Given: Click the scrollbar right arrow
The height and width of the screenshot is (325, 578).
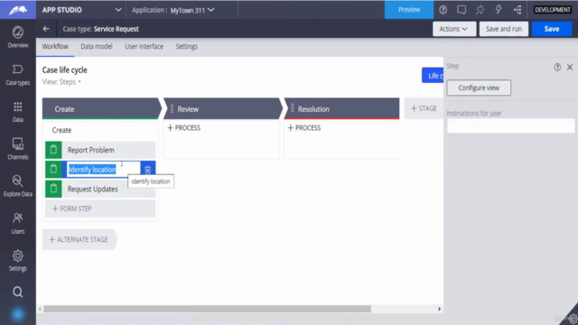Looking at the screenshot, I should pos(439,309).
